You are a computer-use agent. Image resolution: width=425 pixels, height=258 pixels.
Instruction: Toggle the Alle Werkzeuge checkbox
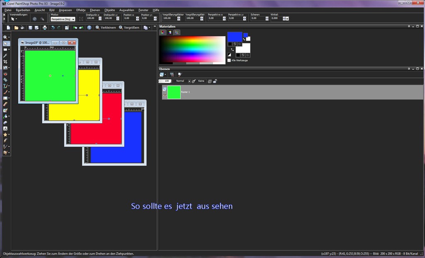click(229, 60)
